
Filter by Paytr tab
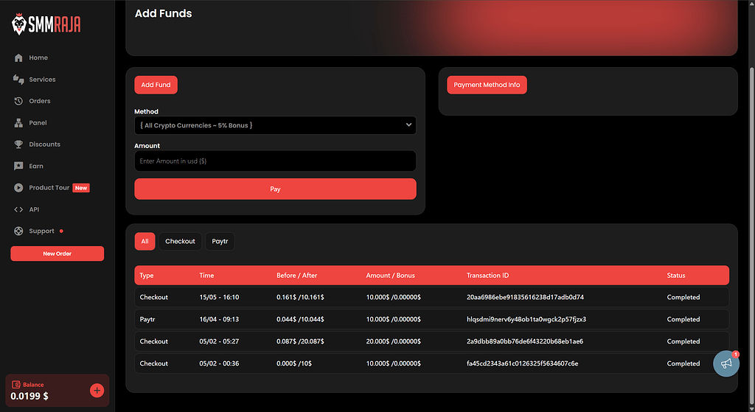[x=220, y=241]
